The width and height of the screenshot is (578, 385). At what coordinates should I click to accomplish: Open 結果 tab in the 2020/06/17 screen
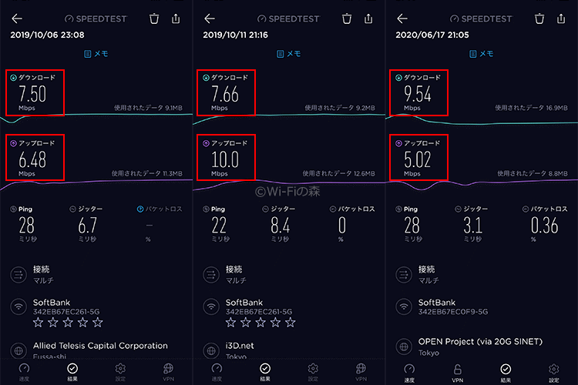(x=506, y=373)
